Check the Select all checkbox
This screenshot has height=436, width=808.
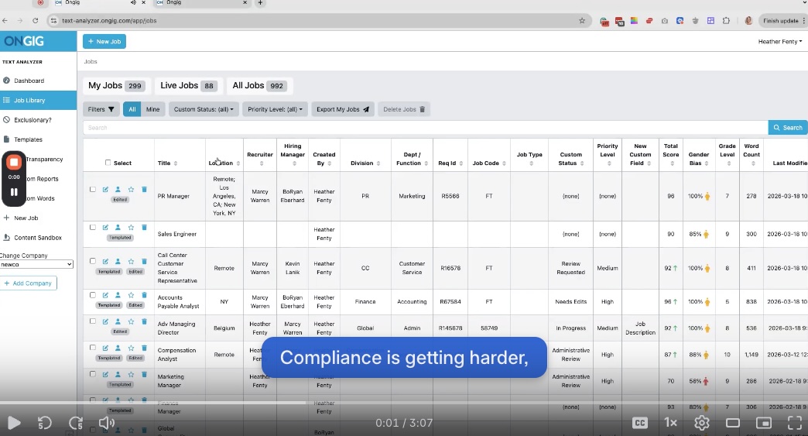(x=108, y=163)
